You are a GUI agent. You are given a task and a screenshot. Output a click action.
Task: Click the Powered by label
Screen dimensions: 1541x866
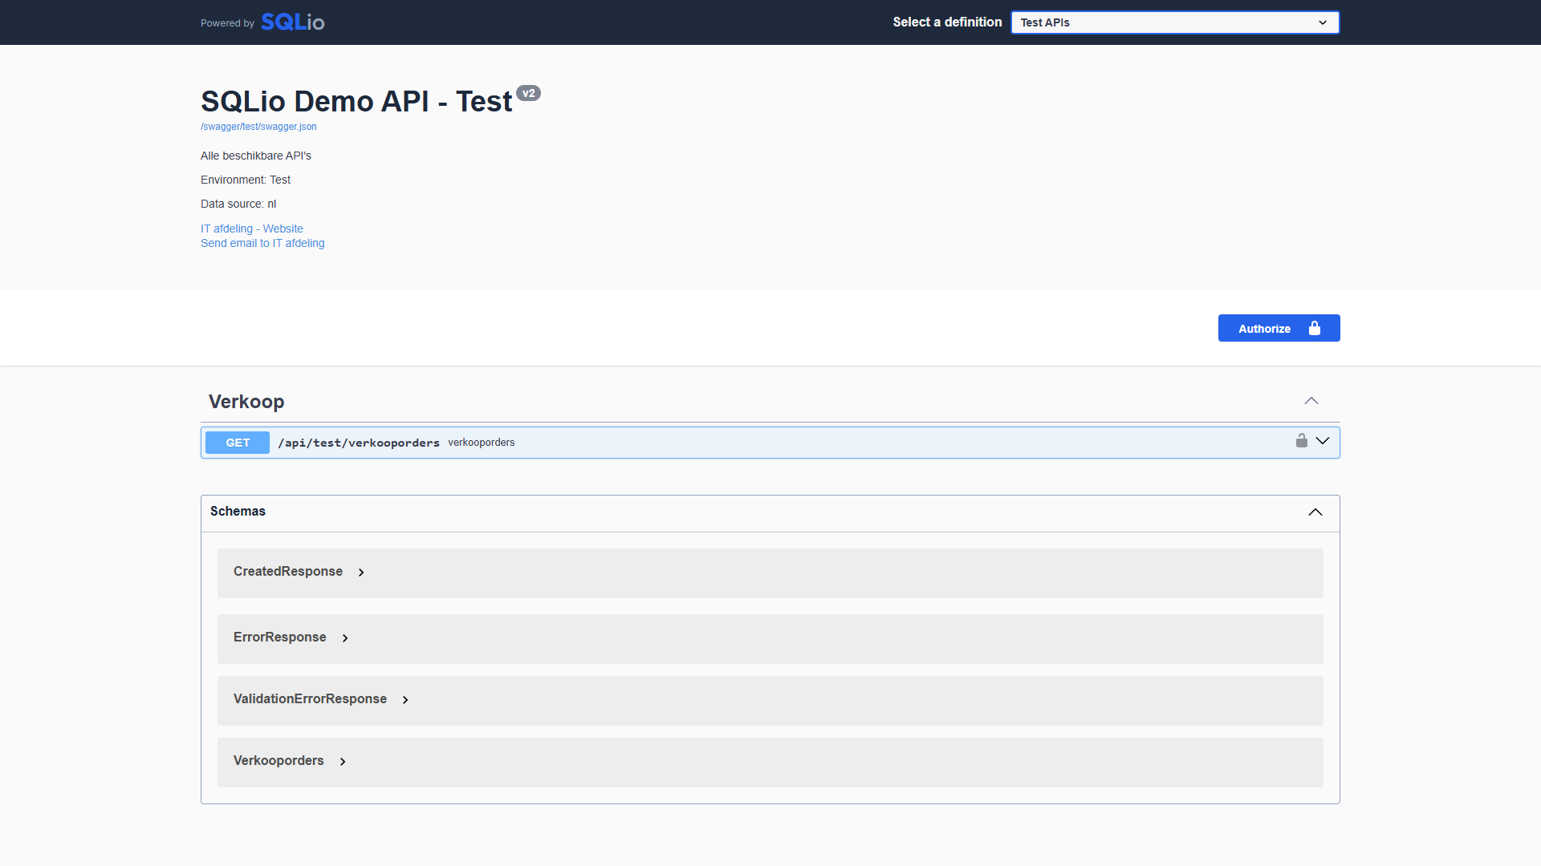click(x=227, y=23)
